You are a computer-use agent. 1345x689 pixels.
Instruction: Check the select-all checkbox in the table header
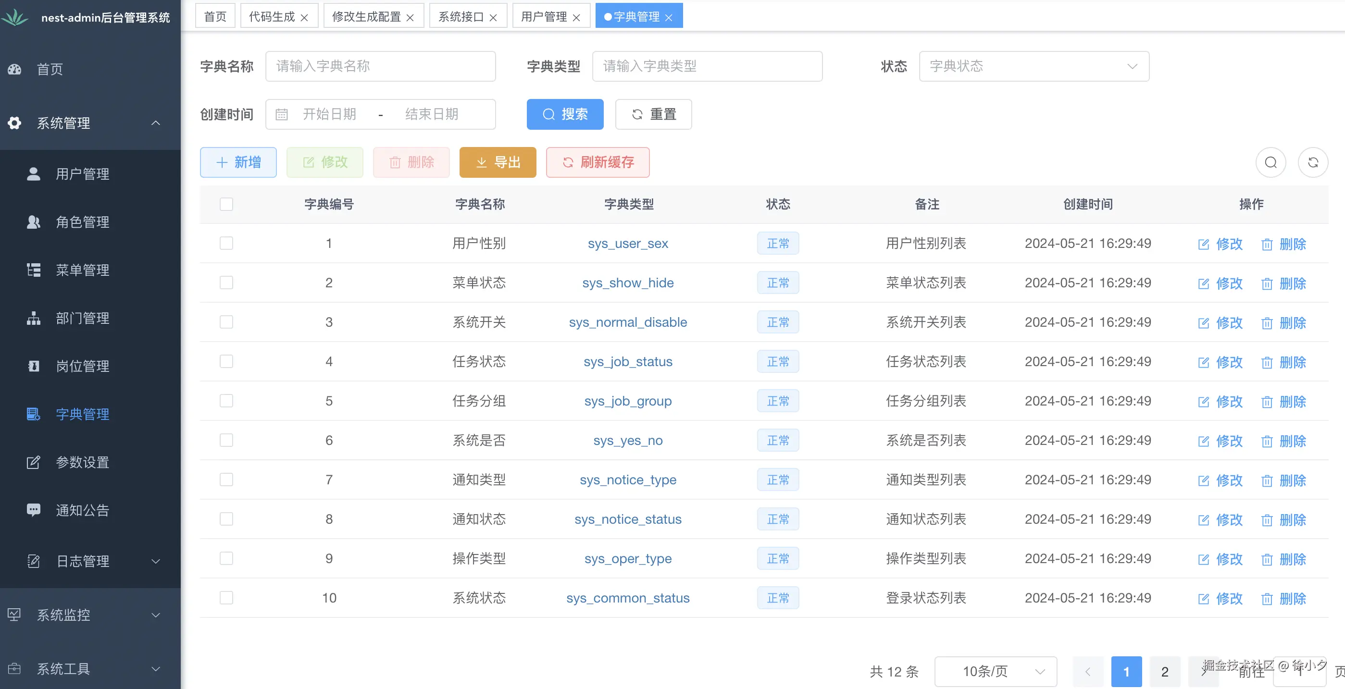pyautogui.click(x=226, y=204)
